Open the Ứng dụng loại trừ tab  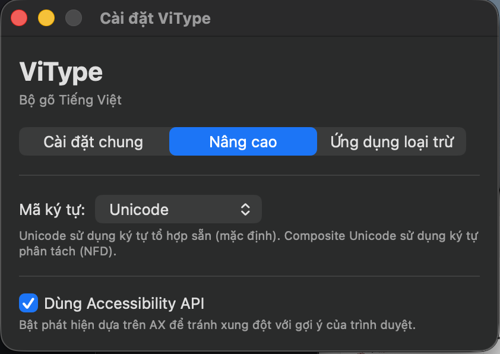click(391, 141)
